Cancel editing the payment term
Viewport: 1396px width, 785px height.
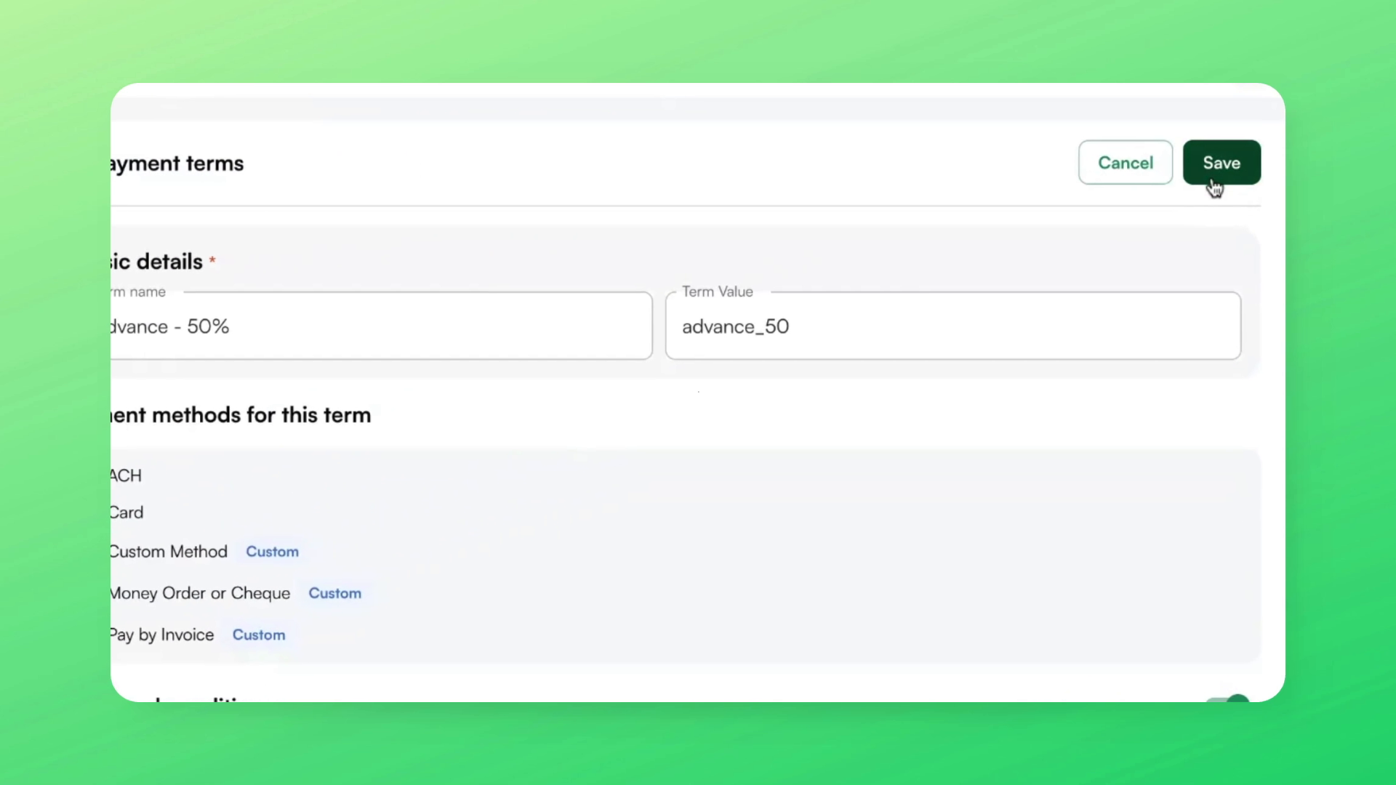1126,162
